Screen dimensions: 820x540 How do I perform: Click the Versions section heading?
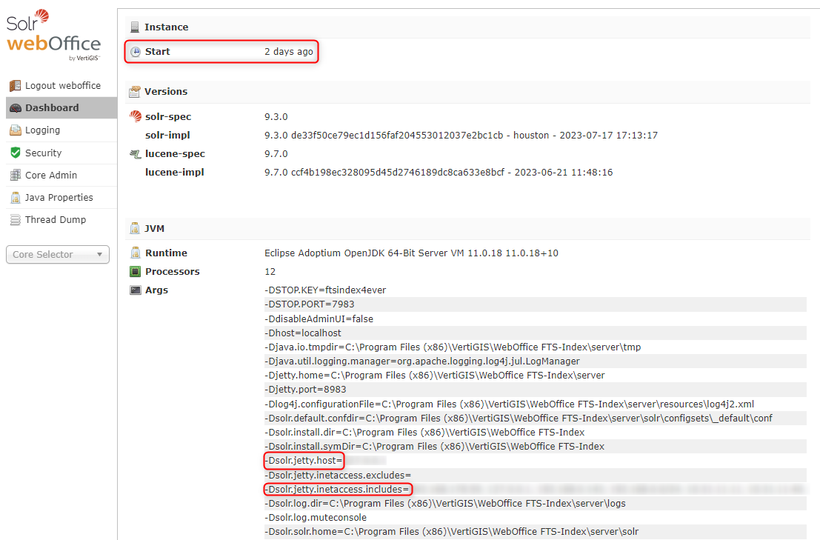pyautogui.click(x=166, y=91)
